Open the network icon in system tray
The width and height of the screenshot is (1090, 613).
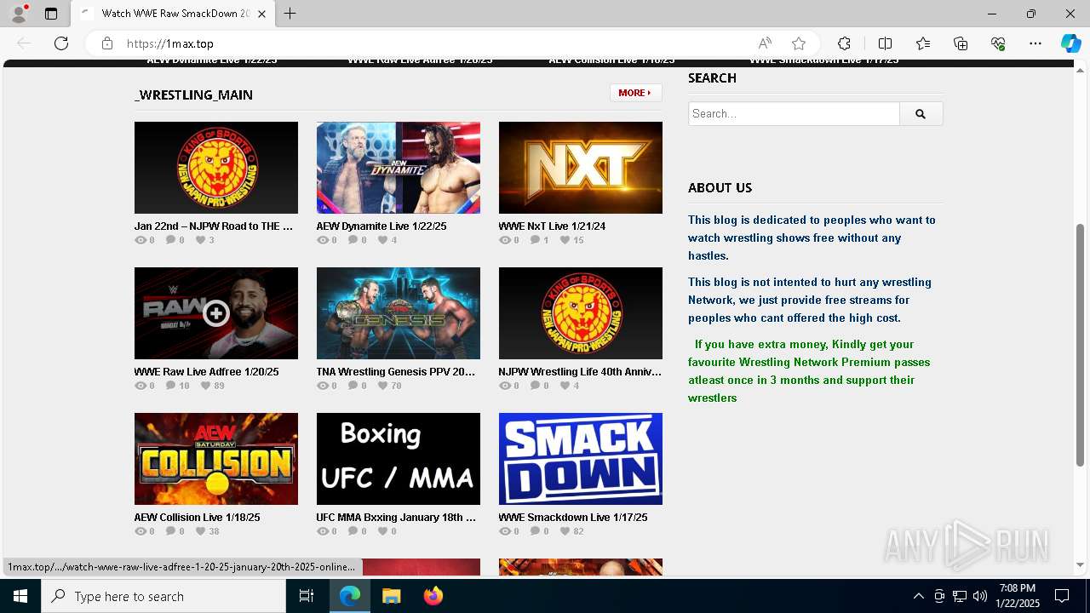pyautogui.click(x=960, y=596)
